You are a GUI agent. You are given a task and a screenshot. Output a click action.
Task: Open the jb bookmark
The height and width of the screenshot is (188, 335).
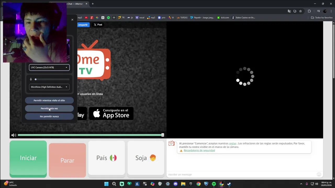click(130, 17)
